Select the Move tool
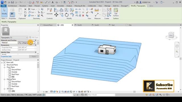 pos(56,15)
